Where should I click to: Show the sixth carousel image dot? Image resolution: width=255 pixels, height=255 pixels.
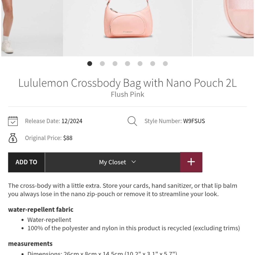tap(153, 63)
